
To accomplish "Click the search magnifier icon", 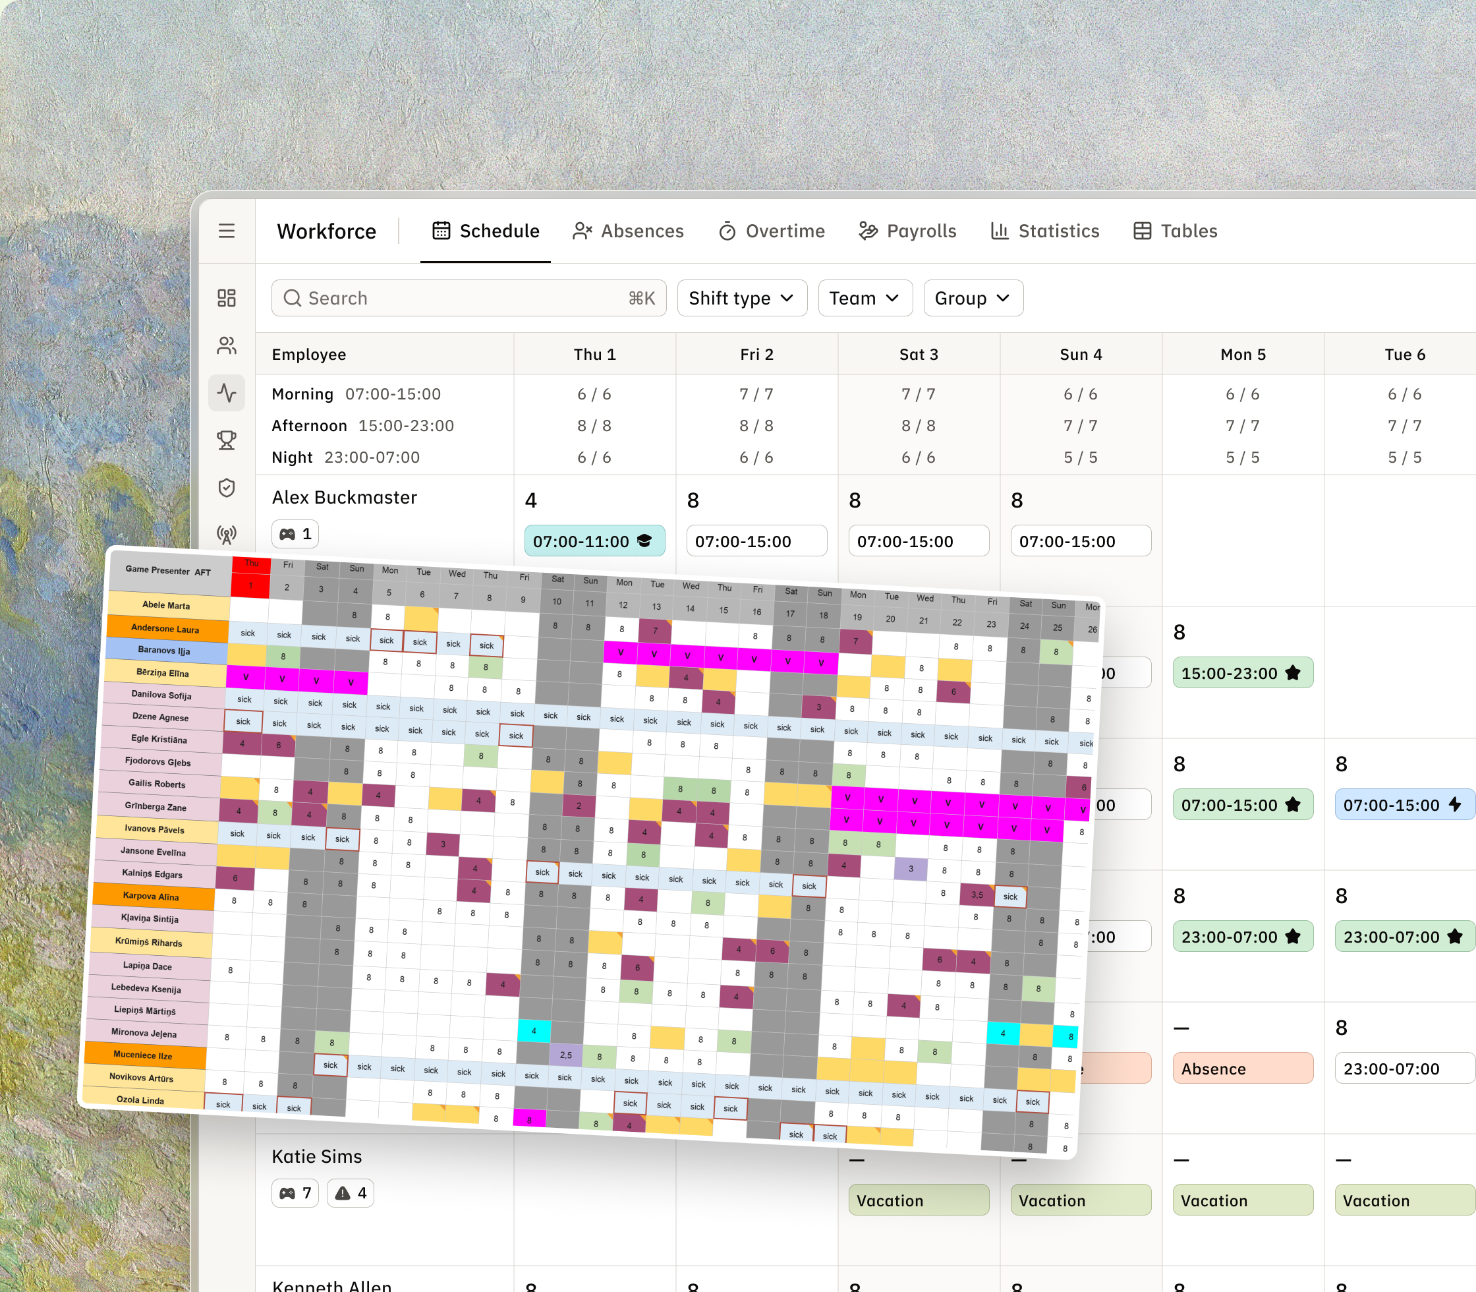I will [x=292, y=298].
